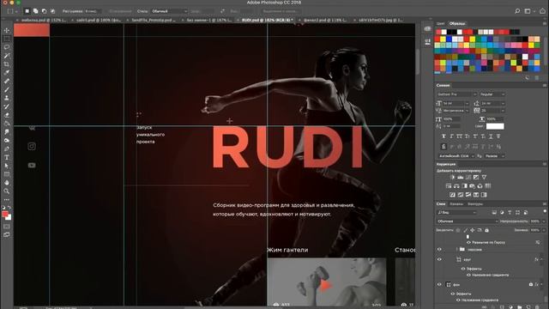The height and width of the screenshot is (309, 549).
Task: Click Subtract from selection mode icon
Action: (44, 11)
